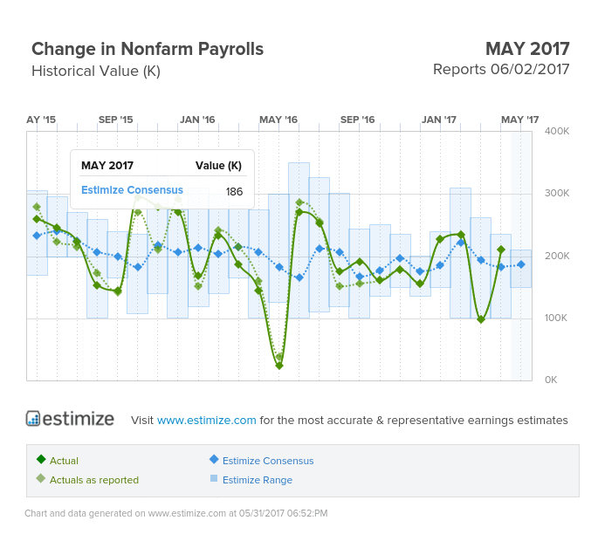The width and height of the screenshot is (598, 541).
Task: Click the JAN '17 axis label
Action: (439, 120)
